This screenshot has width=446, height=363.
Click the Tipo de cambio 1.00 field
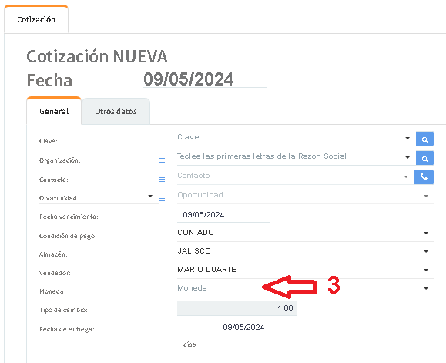coord(236,308)
